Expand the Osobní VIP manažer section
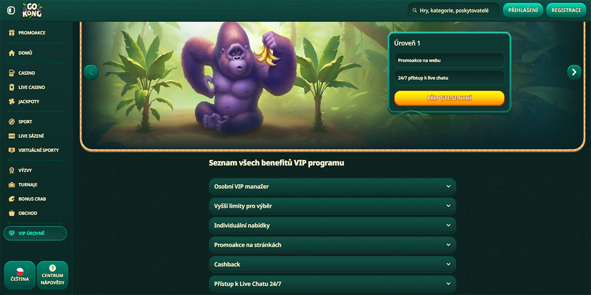This screenshot has height=295, width=591. click(x=332, y=186)
